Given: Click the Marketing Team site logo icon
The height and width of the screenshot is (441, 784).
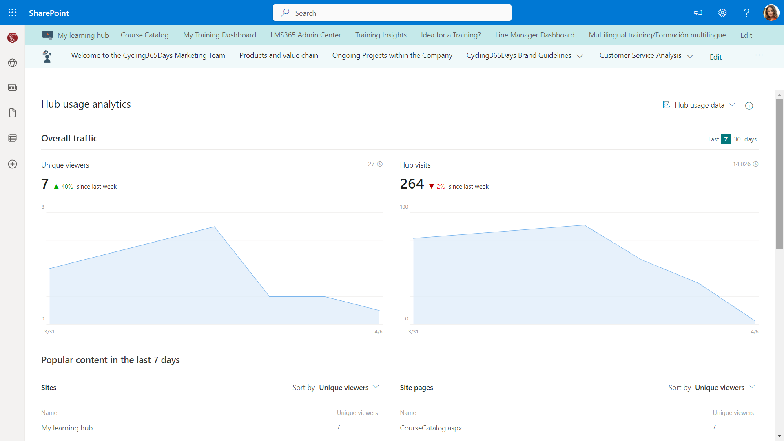Looking at the screenshot, I should click(x=47, y=56).
